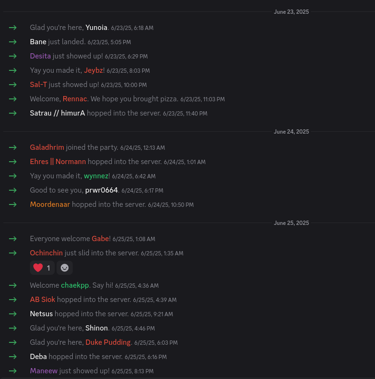Click the join arrow next to Deba
Screen dimensions: 375x379
click(13, 357)
